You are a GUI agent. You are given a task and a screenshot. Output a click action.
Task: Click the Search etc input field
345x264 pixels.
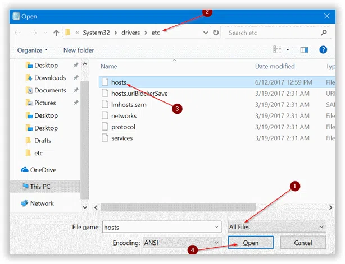point(273,33)
